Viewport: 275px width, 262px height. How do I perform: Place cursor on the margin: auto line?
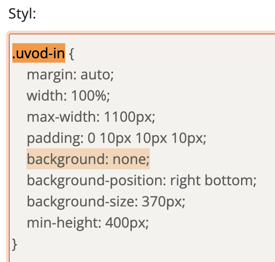pyautogui.click(x=70, y=75)
